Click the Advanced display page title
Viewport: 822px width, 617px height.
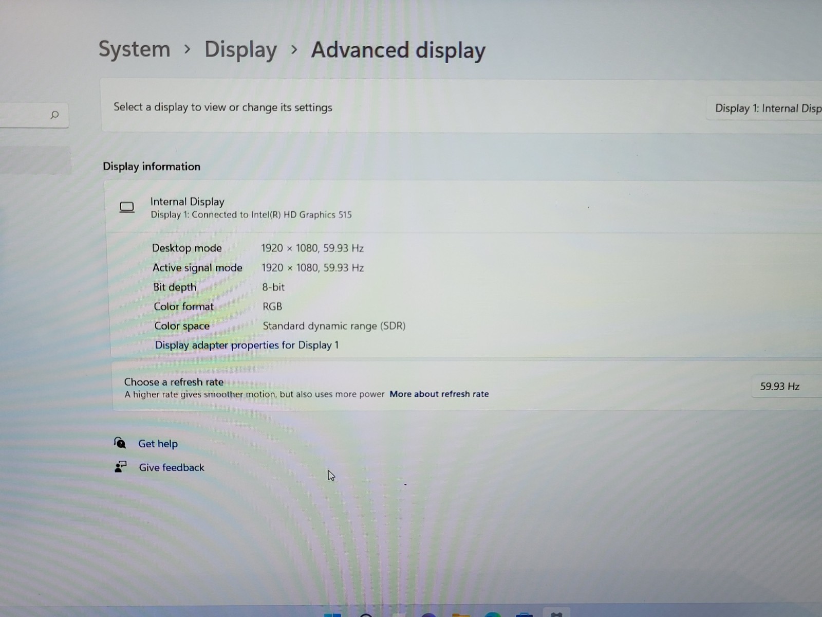[x=398, y=50]
